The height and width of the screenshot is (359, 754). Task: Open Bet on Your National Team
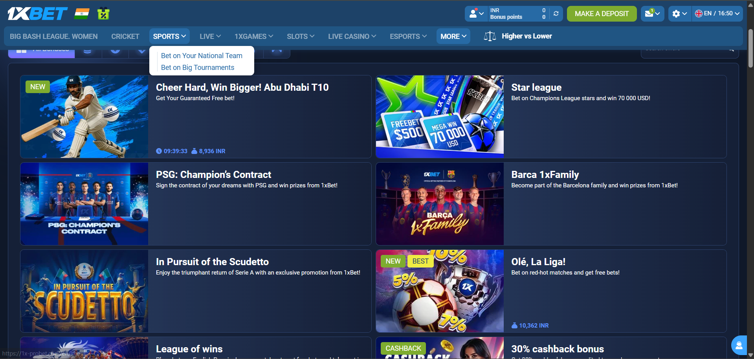coord(201,55)
